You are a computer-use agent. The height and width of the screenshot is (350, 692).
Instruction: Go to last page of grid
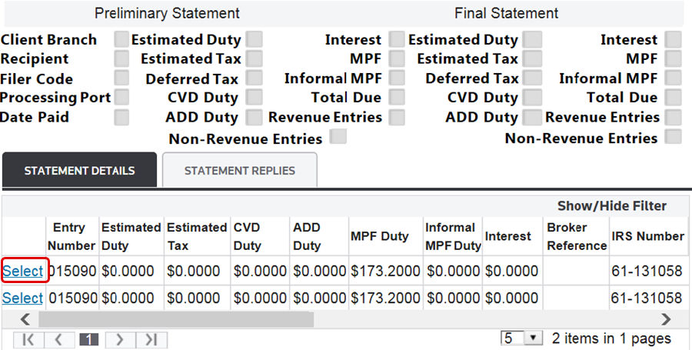tap(151, 339)
